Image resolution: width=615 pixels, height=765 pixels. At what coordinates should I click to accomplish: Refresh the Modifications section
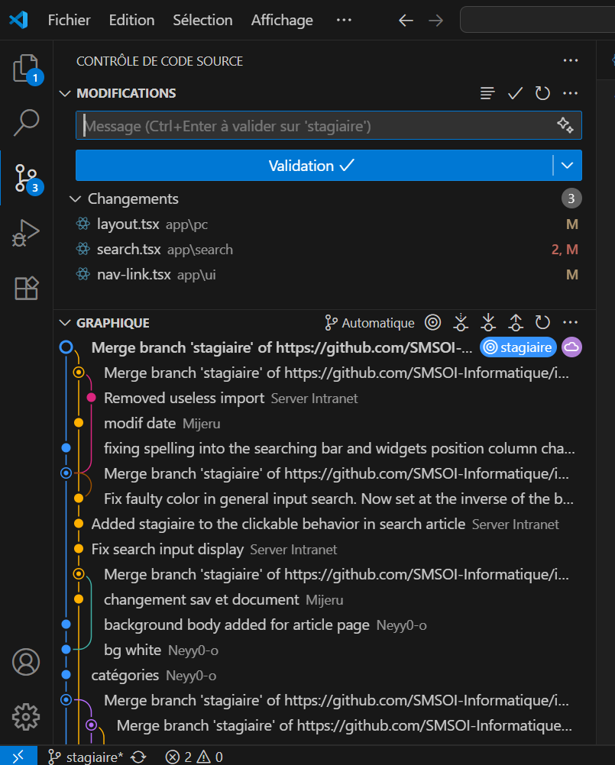click(x=542, y=93)
